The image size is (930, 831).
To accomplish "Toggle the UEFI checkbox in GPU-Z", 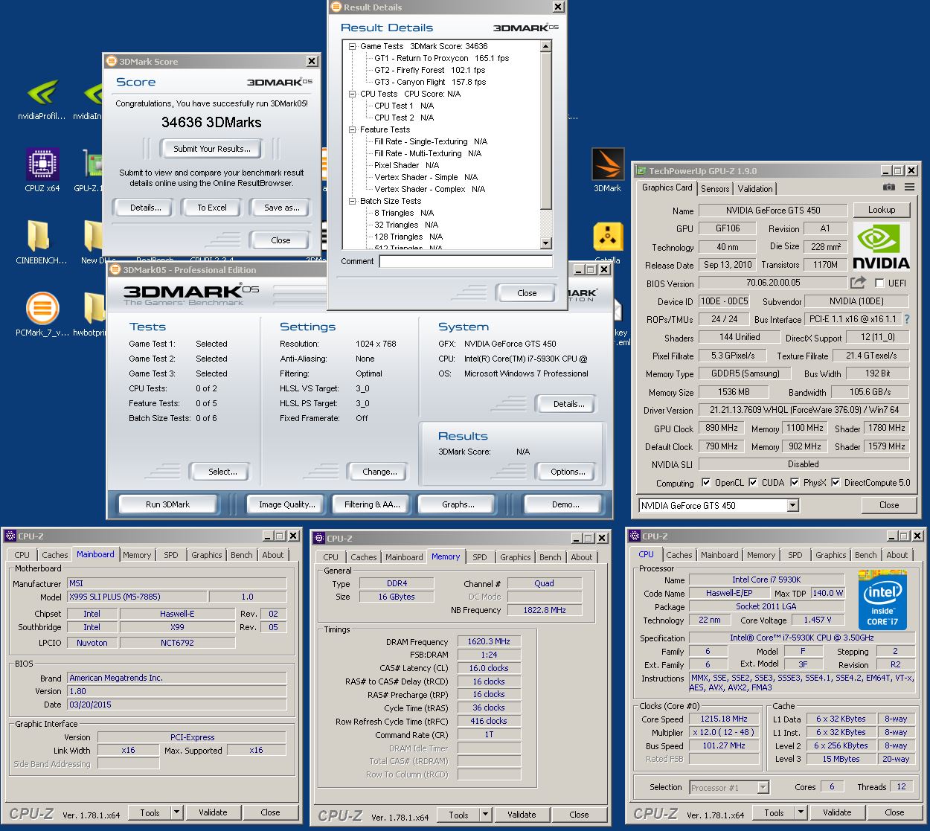I will tap(879, 283).
